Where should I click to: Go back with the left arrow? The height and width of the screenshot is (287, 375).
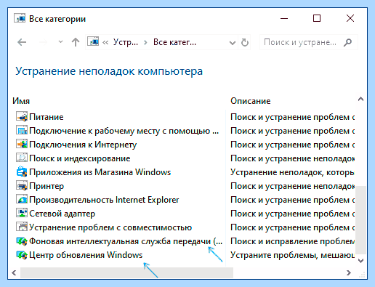[x=22, y=42]
